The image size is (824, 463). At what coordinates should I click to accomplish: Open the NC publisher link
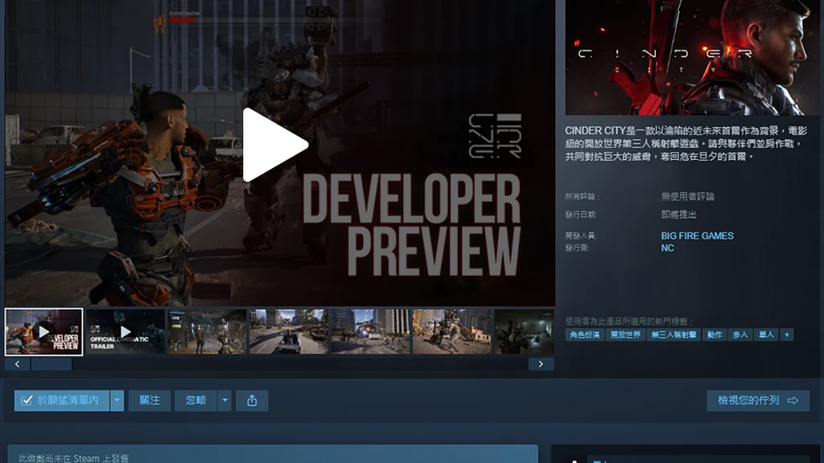coord(667,248)
